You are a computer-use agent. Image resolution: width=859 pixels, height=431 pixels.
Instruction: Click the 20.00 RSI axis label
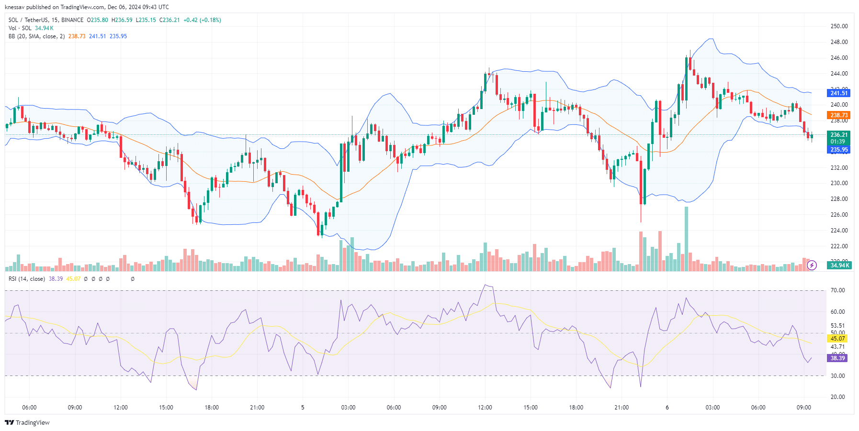tap(837, 397)
